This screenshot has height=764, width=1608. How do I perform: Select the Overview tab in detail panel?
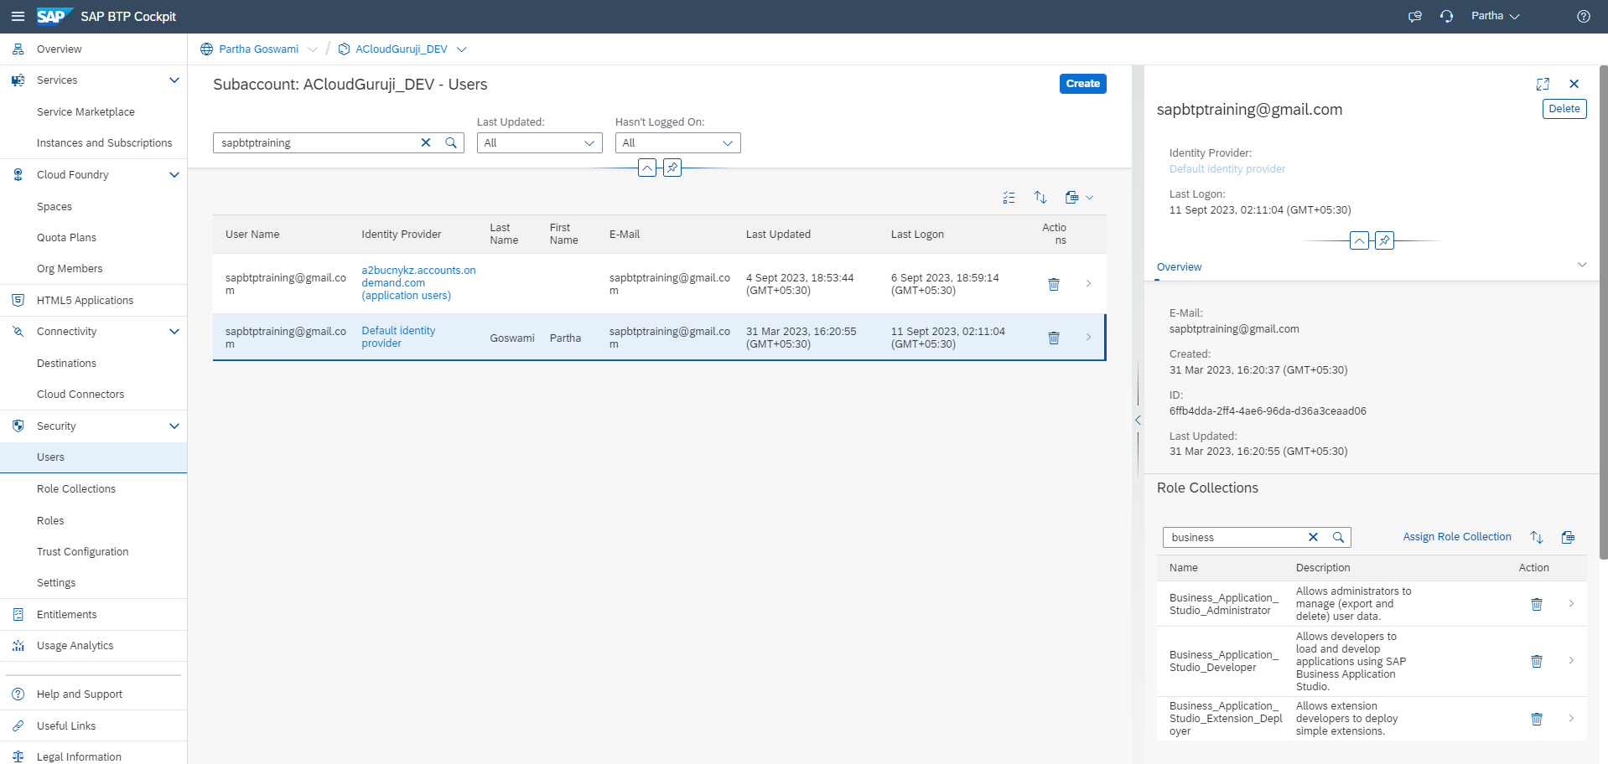pos(1179,267)
